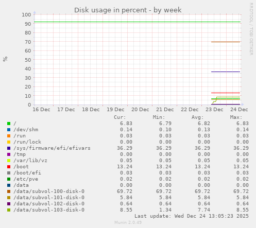Click the '100' y-axis label

coord(26,15)
